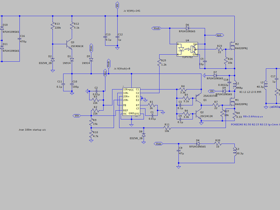Click the PWM controller IC body
The width and height of the screenshot is (280, 210).
(131, 101)
